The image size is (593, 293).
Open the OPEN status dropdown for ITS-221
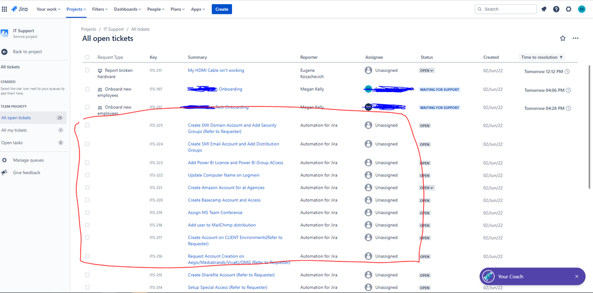click(427, 188)
